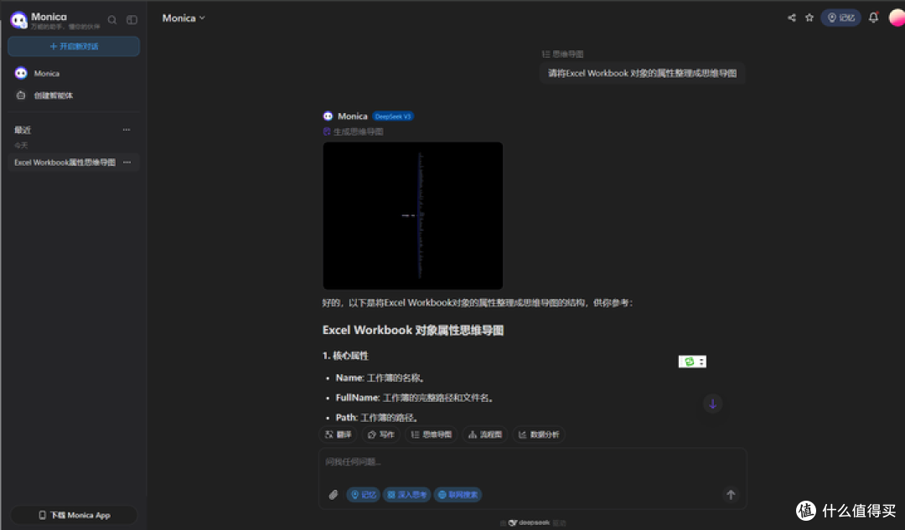Click the green refresh floating widget
Image resolution: width=905 pixels, height=530 pixels.
(x=689, y=362)
